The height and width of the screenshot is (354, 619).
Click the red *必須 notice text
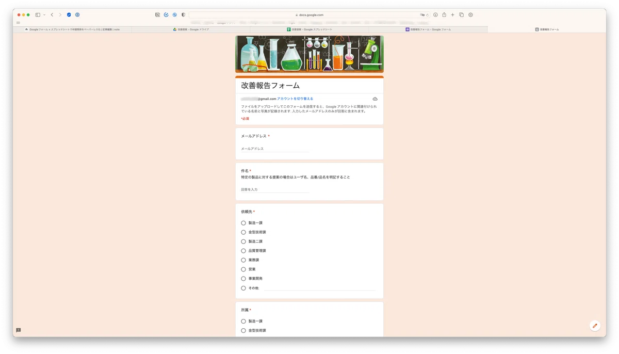[x=245, y=119]
